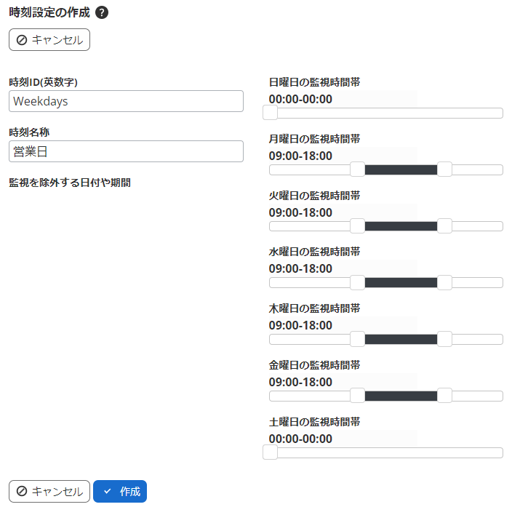
Task: Click the 金曜日 slider end handle
Action: click(444, 396)
